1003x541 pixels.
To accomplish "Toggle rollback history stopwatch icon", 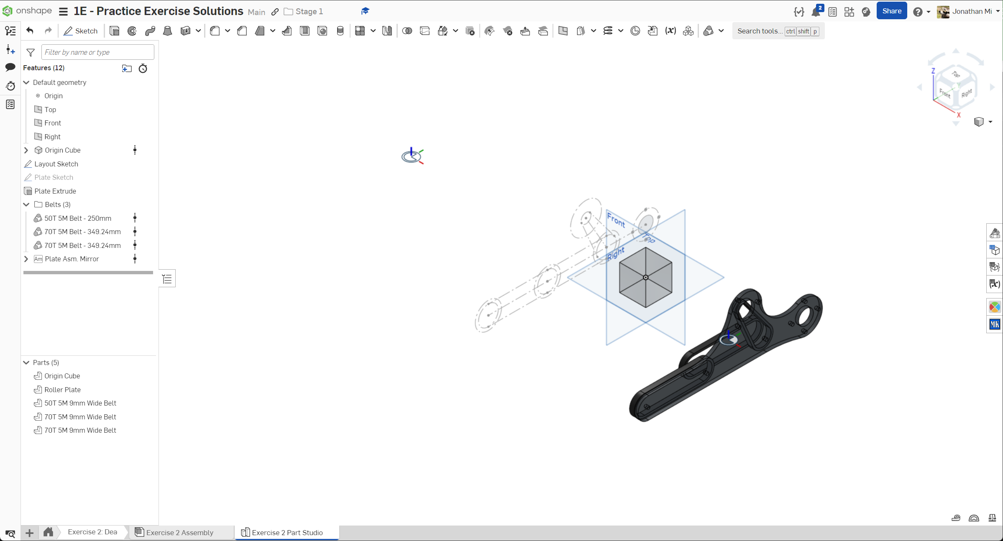I will [143, 69].
